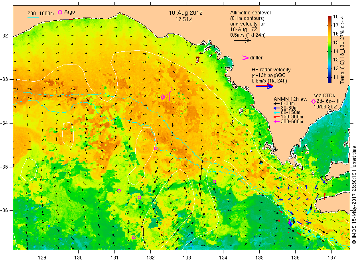
Task: Click the magenta 300-600m ANMN arrow
Action: [277, 122]
